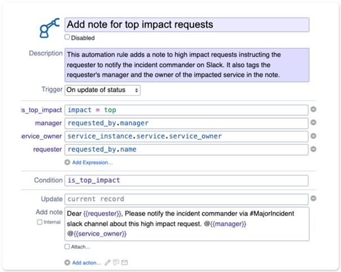Viewport: 341px width, 272px height.
Task: Remove the is_top_impact expression
Action: tap(313, 109)
